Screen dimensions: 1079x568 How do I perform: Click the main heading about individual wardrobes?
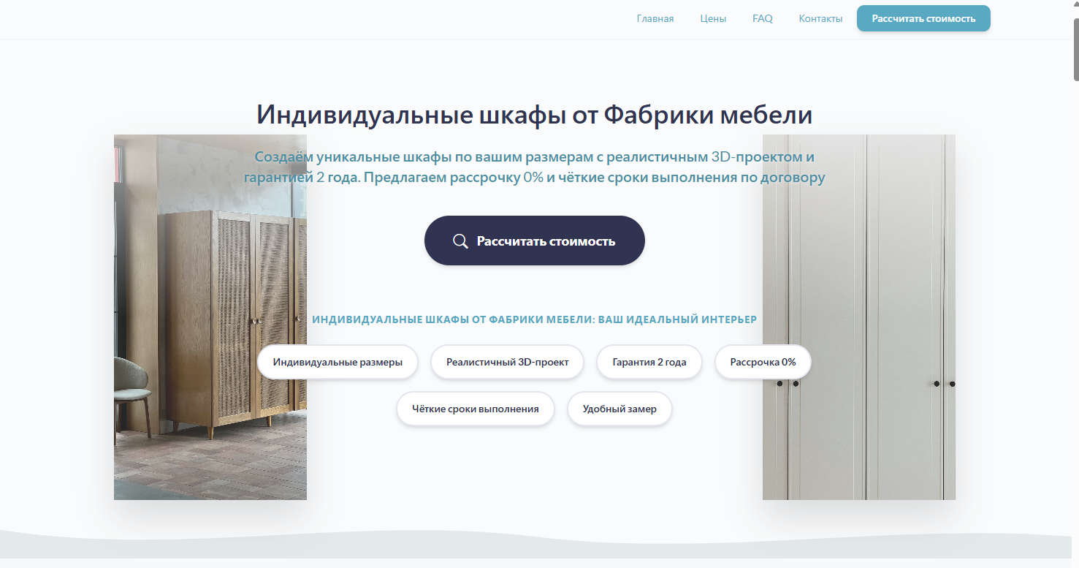click(x=534, y=114)
